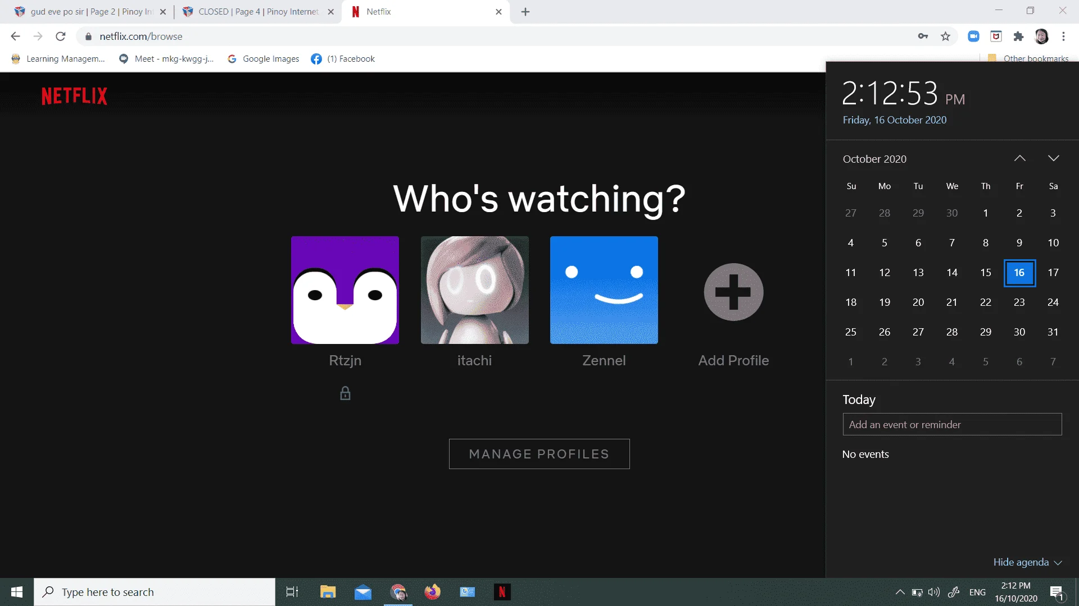Screen dimensions: 1079x606
Task: Open a new browser tab
Action: (525, 12)
